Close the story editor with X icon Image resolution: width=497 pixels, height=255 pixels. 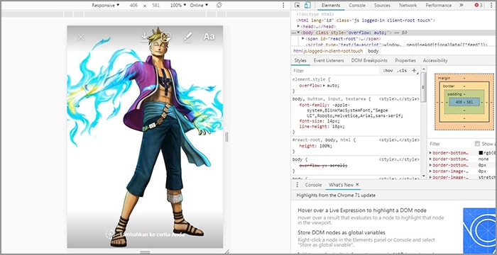(x=81, y=37)
